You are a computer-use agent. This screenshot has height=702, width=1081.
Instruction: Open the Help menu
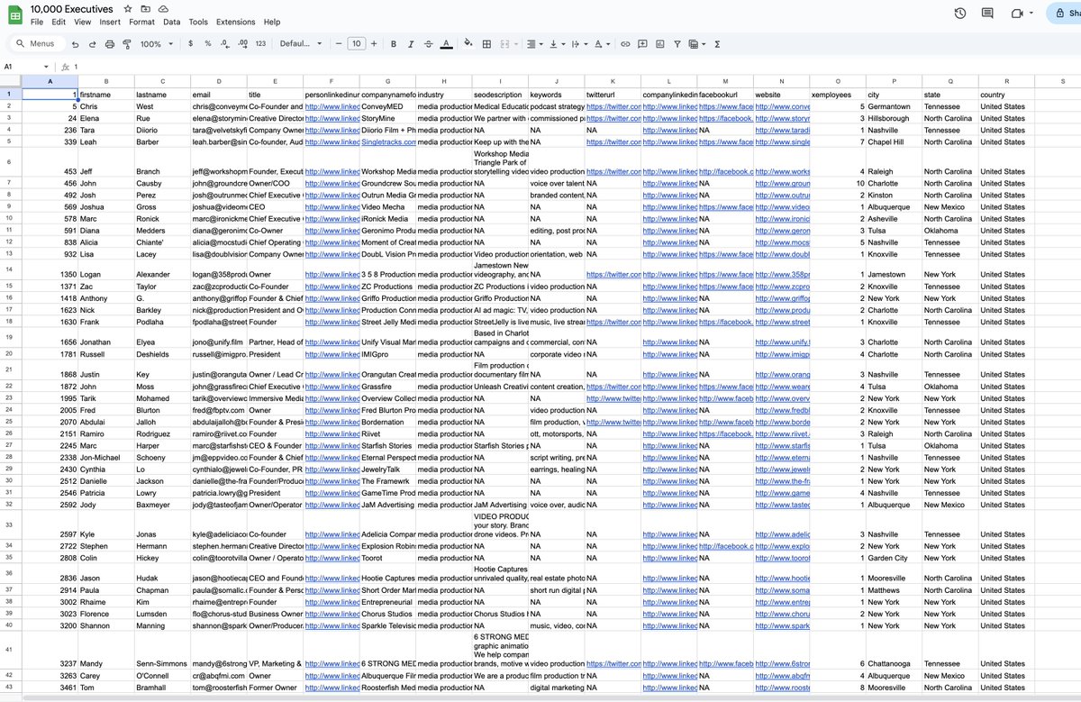[x=272, y=22]
